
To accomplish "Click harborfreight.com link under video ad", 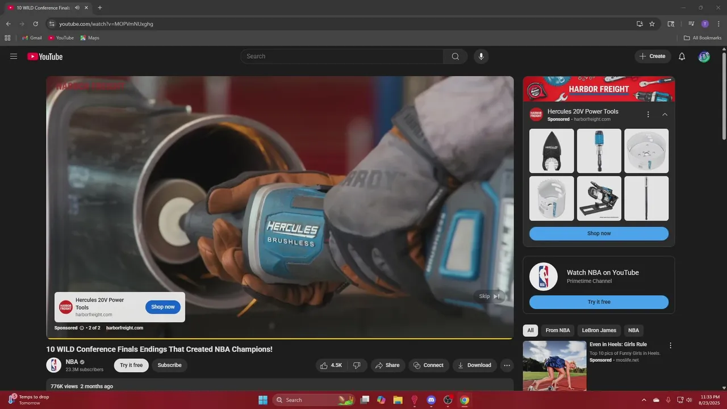I will [x=124, y=328].
